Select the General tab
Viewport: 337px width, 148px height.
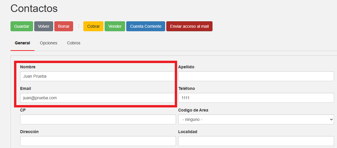(22, 43)
